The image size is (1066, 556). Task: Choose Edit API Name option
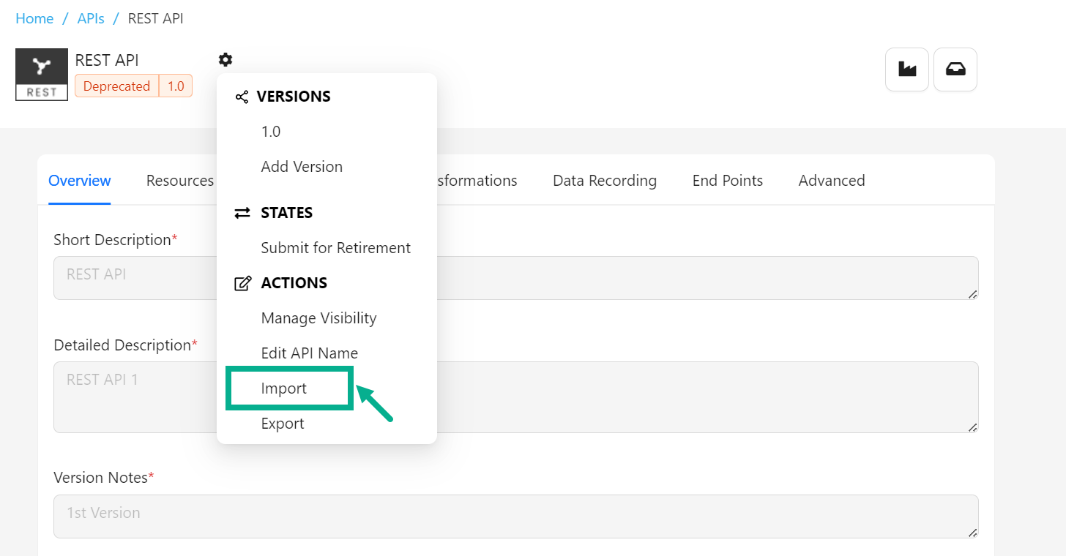click(309, 353)
